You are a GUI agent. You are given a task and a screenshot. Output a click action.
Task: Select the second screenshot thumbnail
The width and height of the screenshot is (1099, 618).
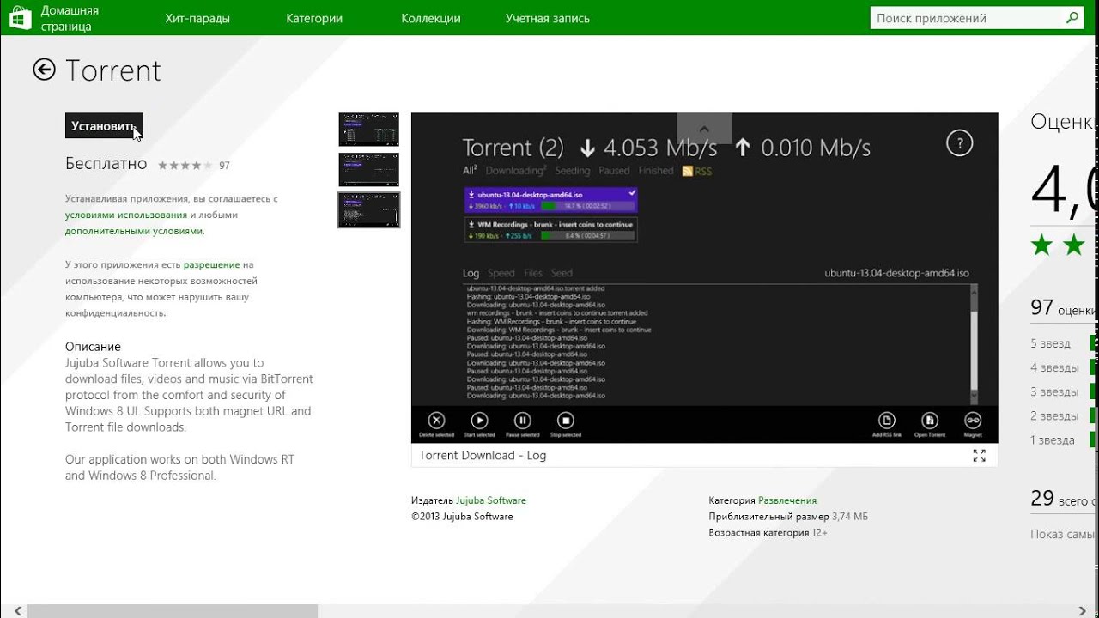[369, 170]
